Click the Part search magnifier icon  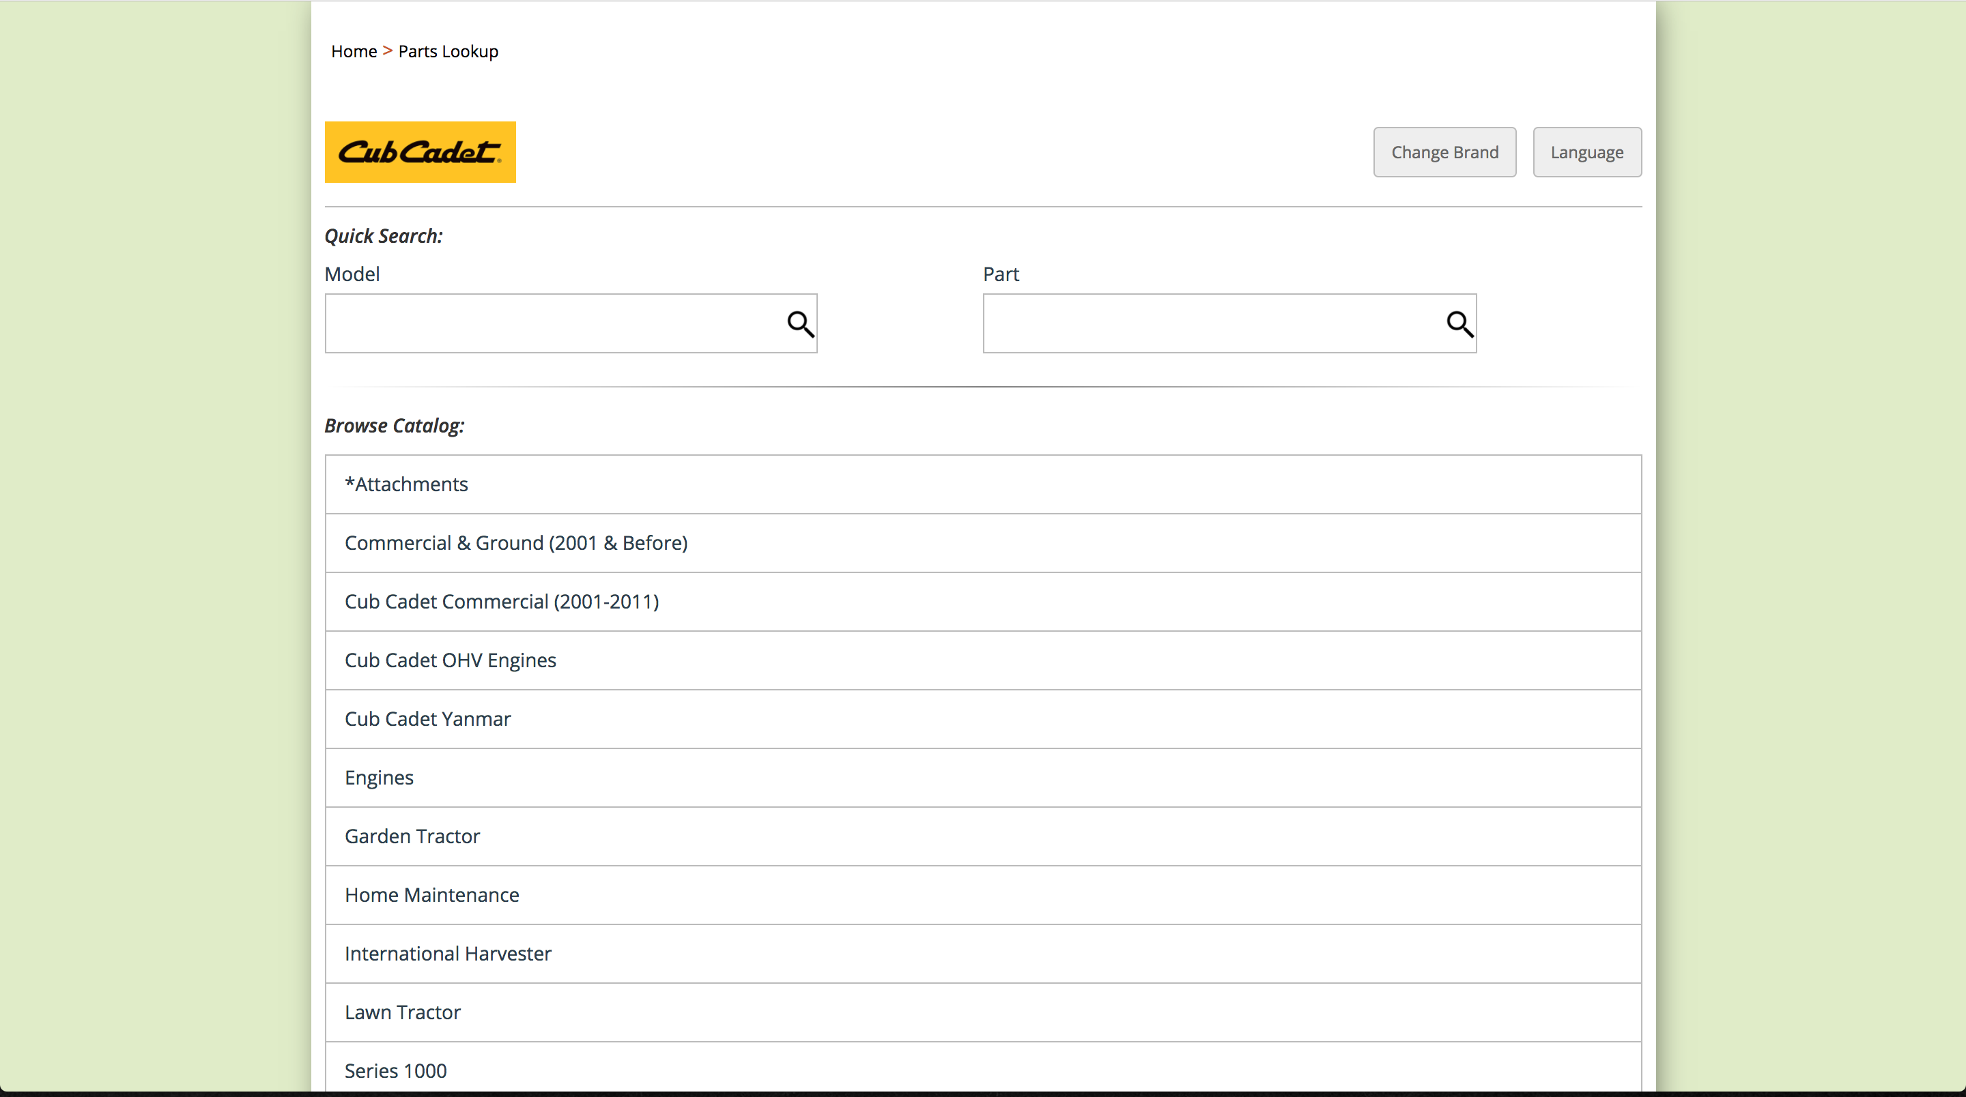pos(1460,324)
